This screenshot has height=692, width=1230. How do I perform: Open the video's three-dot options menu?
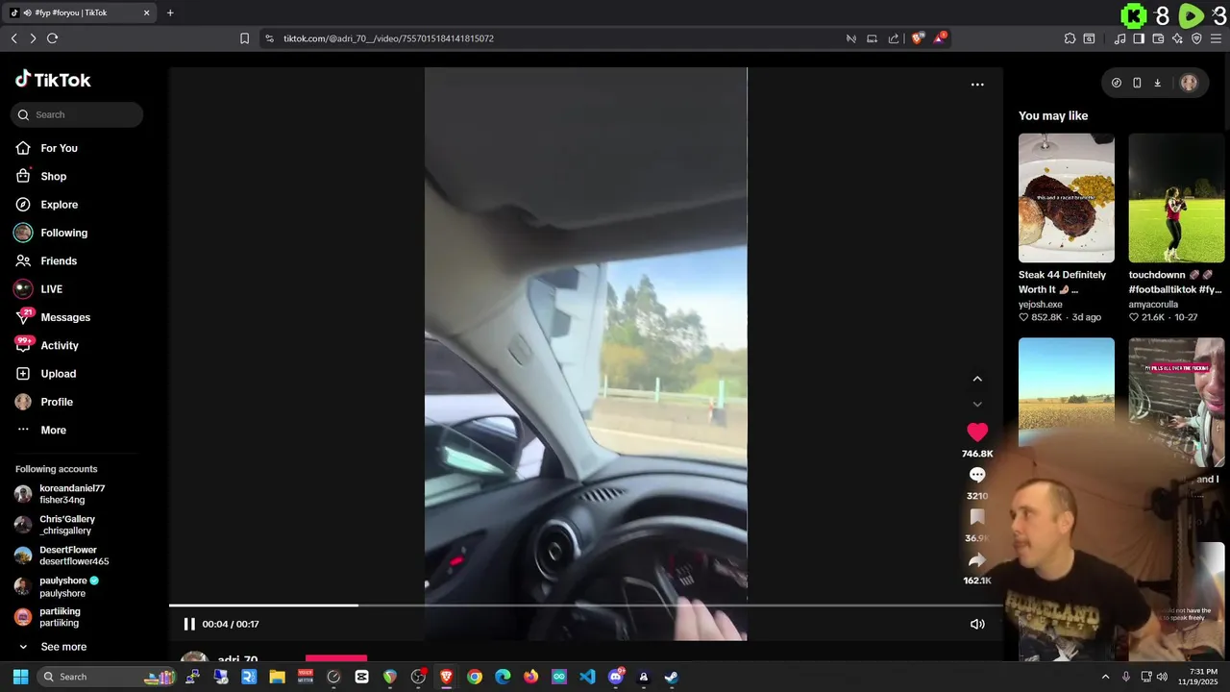point(977,85)
